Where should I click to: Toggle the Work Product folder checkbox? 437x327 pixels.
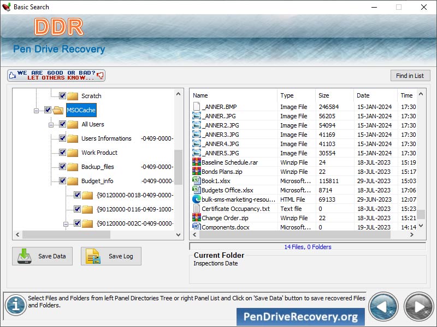click(x=62, y=153)
